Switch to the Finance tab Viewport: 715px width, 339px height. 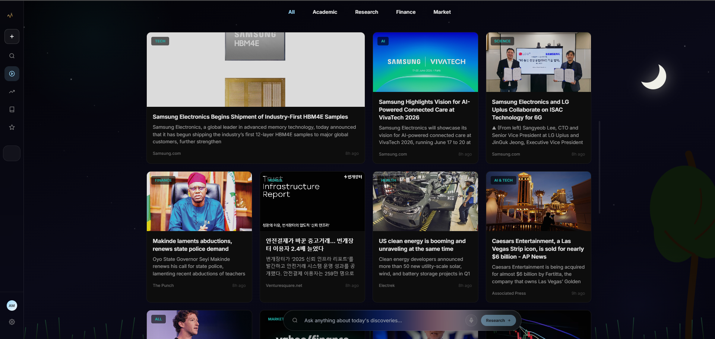[x=406, y=12]
